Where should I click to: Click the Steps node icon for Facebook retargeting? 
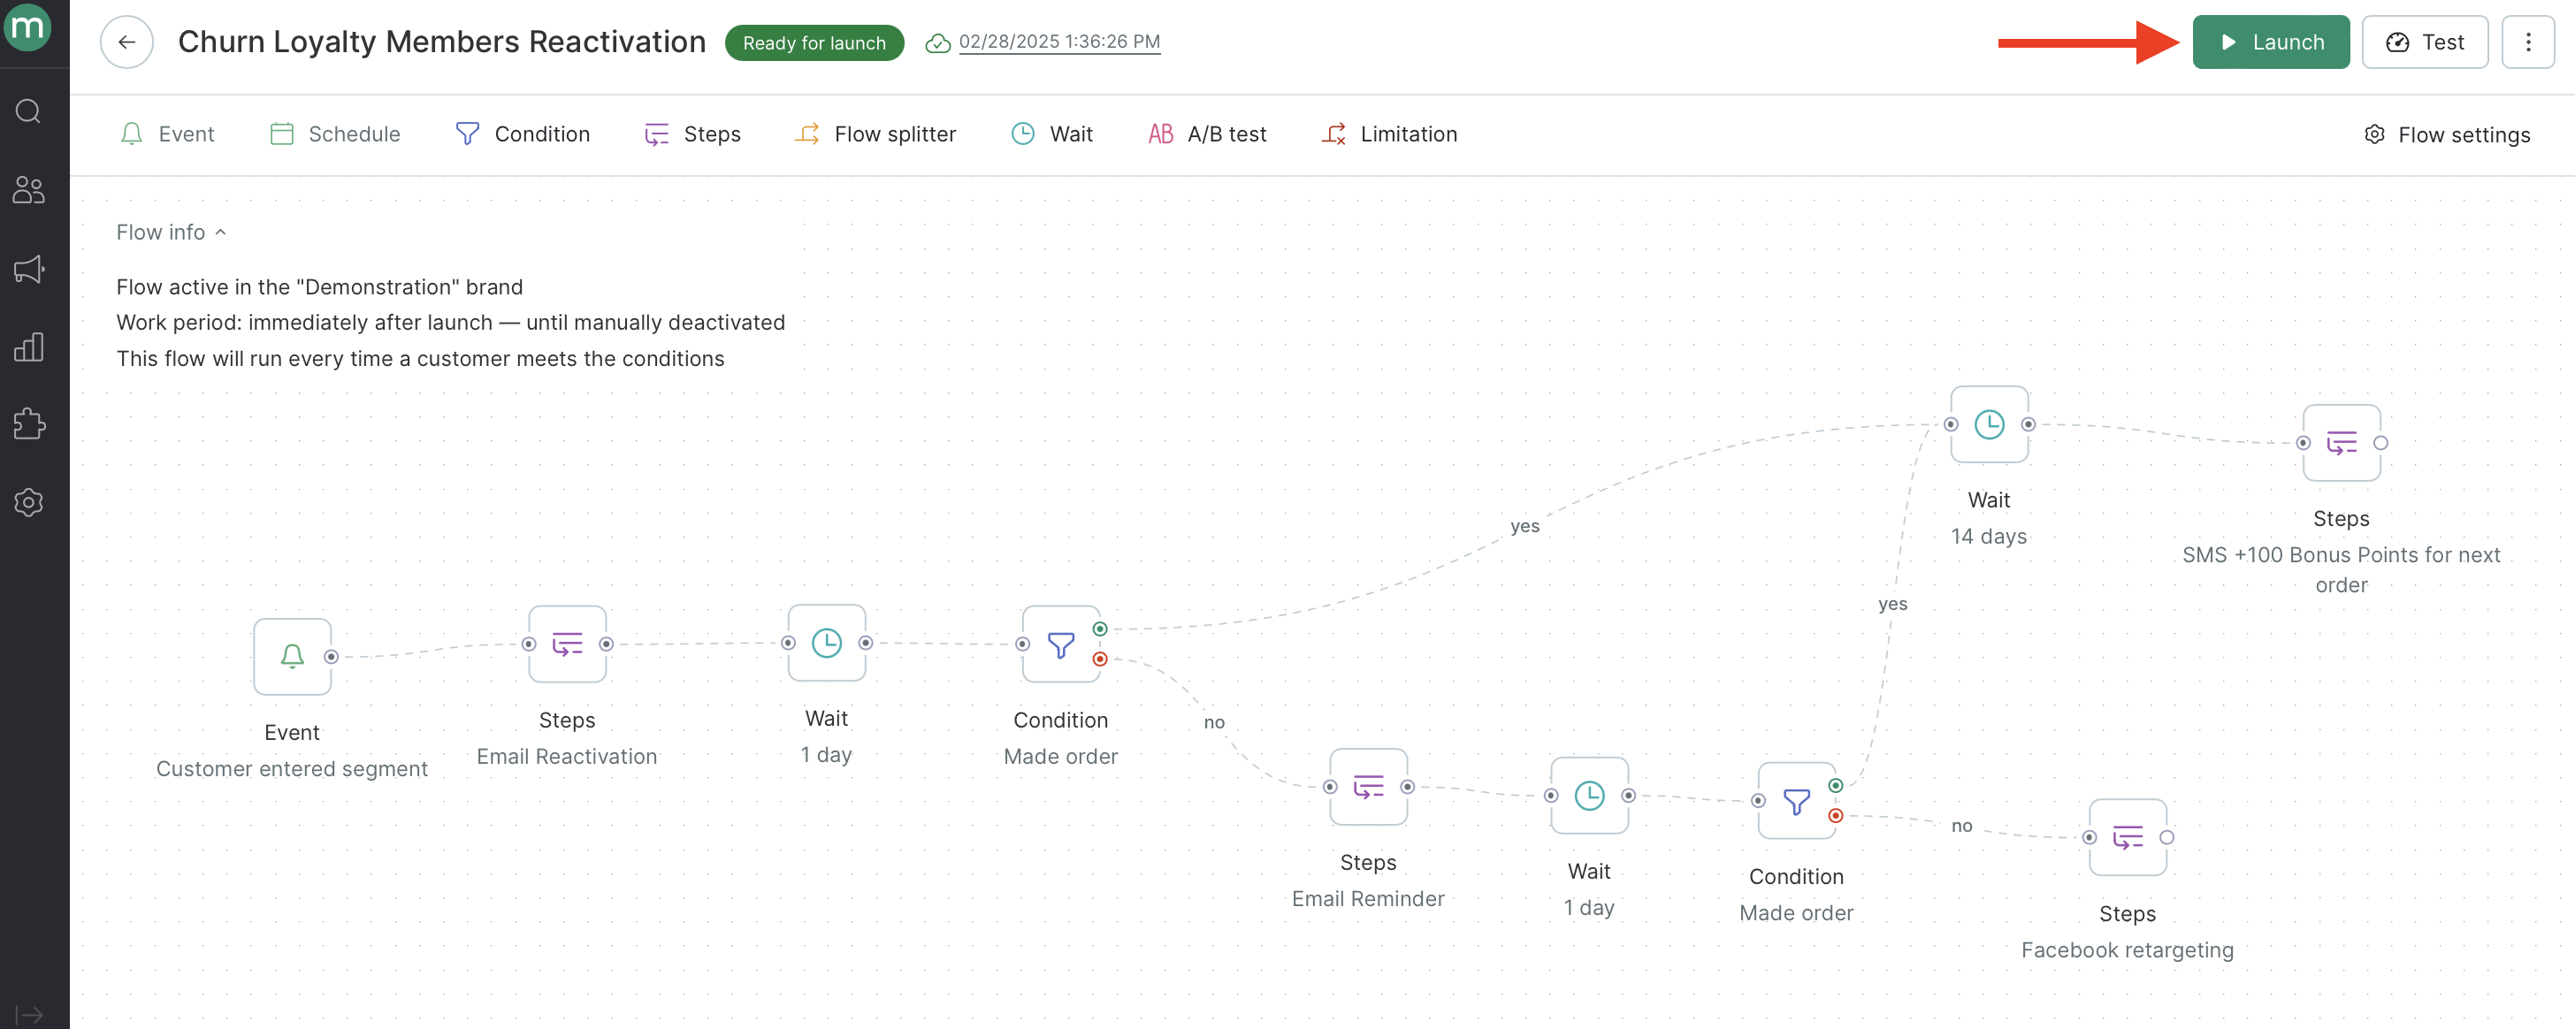pos(2127,835)
